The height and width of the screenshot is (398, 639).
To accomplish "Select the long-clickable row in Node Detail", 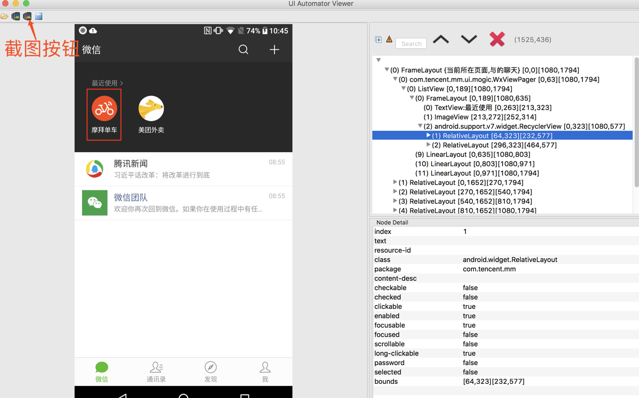I will click(x=505, y=353).
